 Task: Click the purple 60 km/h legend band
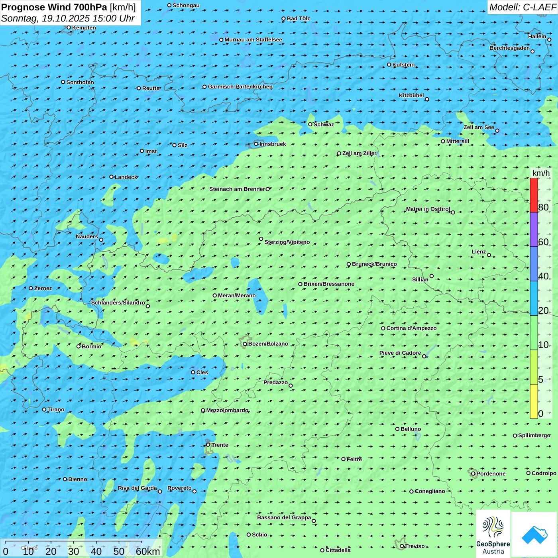click(x=534, y=230)
